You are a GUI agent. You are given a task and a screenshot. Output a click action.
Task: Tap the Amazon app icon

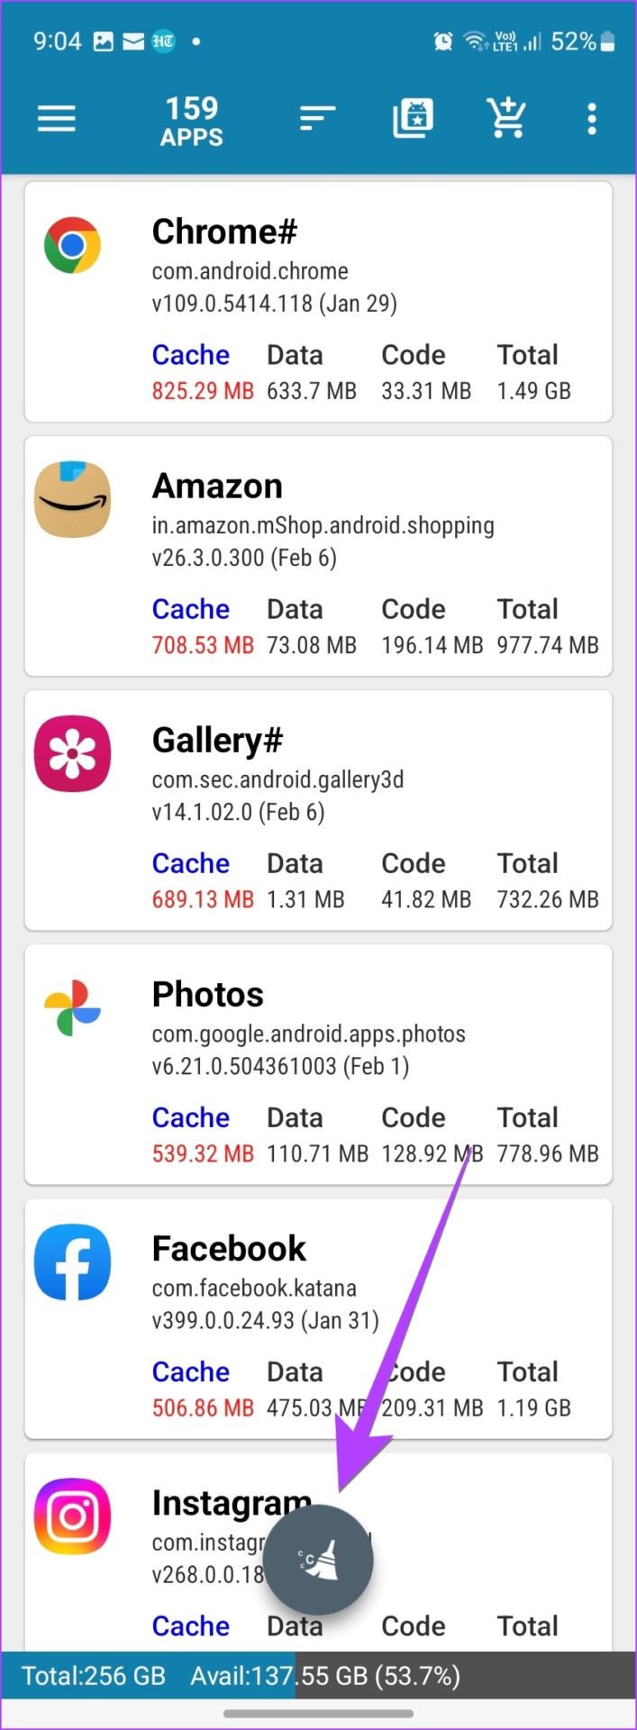(72, 499)
